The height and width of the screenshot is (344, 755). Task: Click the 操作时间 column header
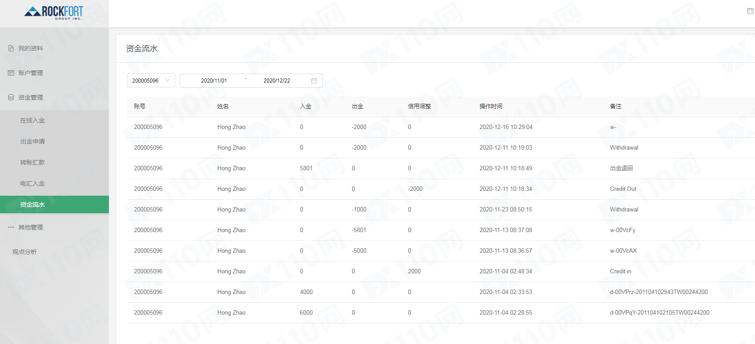tap(491, 106)
